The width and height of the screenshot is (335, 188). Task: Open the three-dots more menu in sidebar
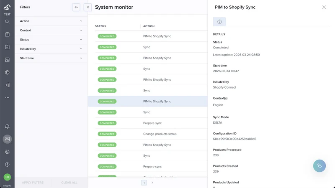pyautogui.click(x=7, y=98)
